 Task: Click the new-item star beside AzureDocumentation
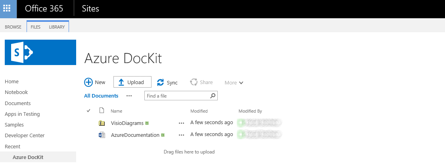pos(163,135)
